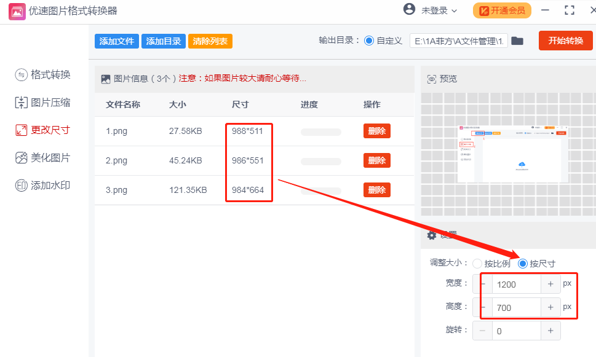Click the 预览 eye icon
596x357 pixels.
(x=431, y=79)
